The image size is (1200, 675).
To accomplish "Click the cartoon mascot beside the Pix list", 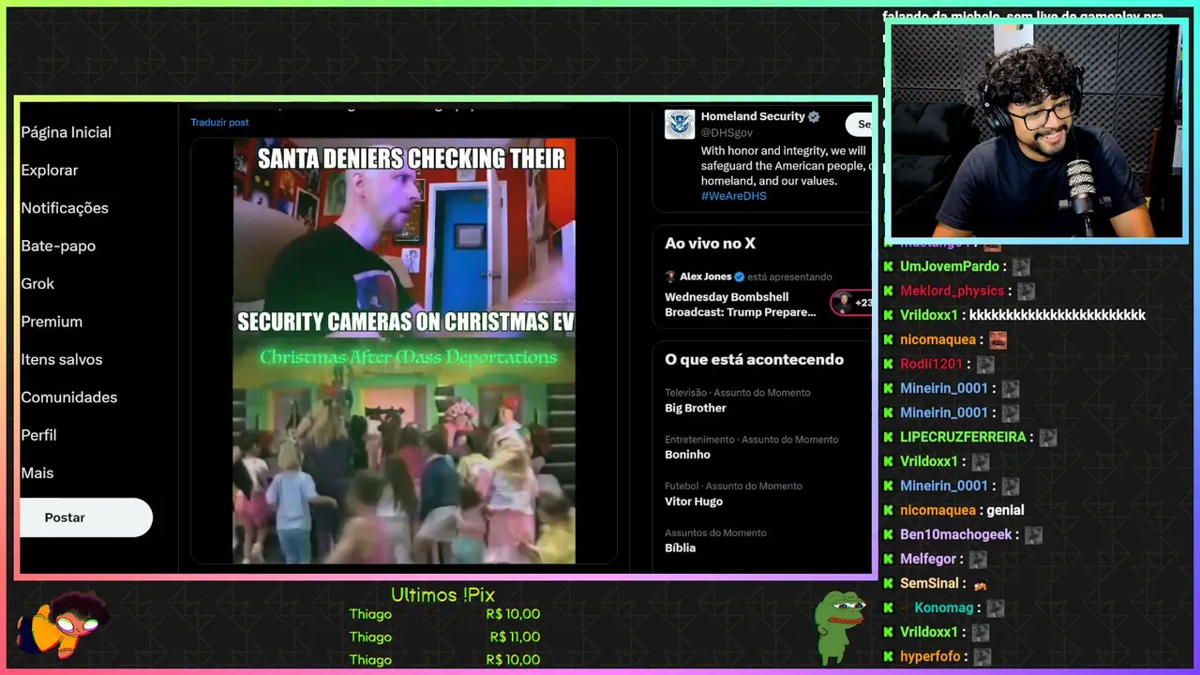I will click(63, 625).
